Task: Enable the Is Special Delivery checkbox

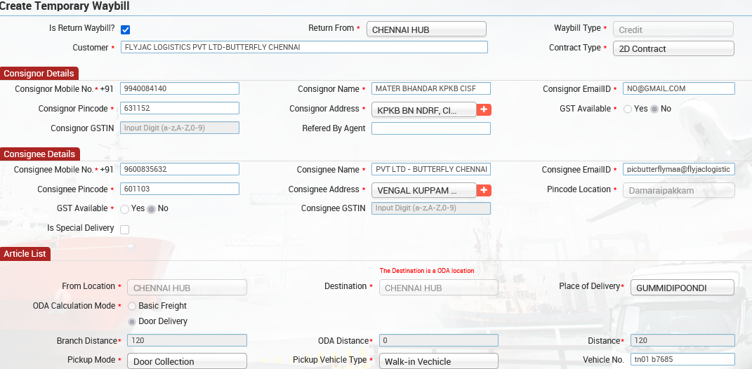Action: pyautogui.click(x=125, y=229)
